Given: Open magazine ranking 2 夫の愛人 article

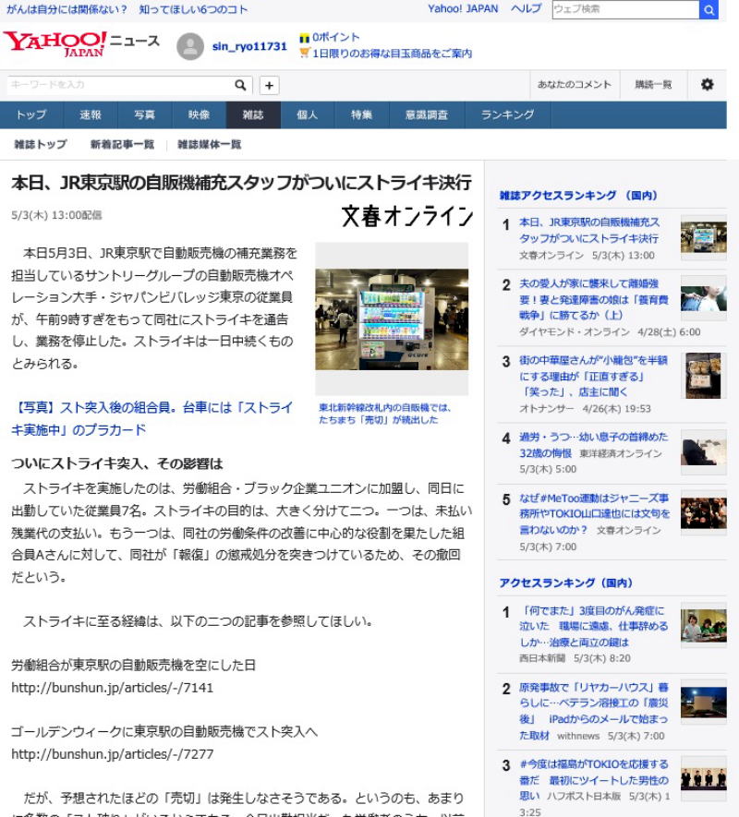Looking at the screenshot, I should [593, 299].
